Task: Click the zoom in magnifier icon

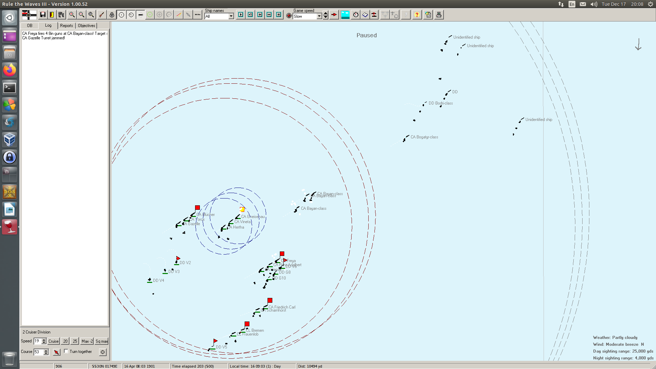Action: pos(72,15)
